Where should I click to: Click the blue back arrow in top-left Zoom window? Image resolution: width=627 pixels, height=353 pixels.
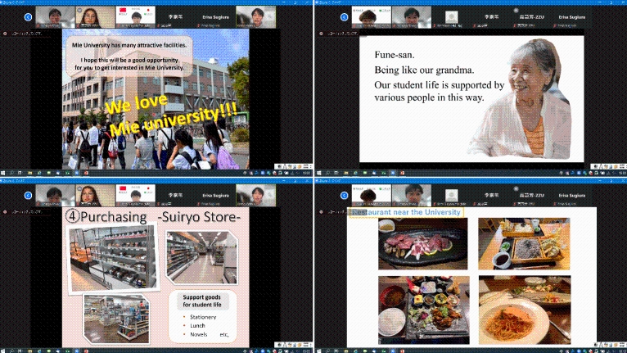pyautogui.click(x=28, y=17)
